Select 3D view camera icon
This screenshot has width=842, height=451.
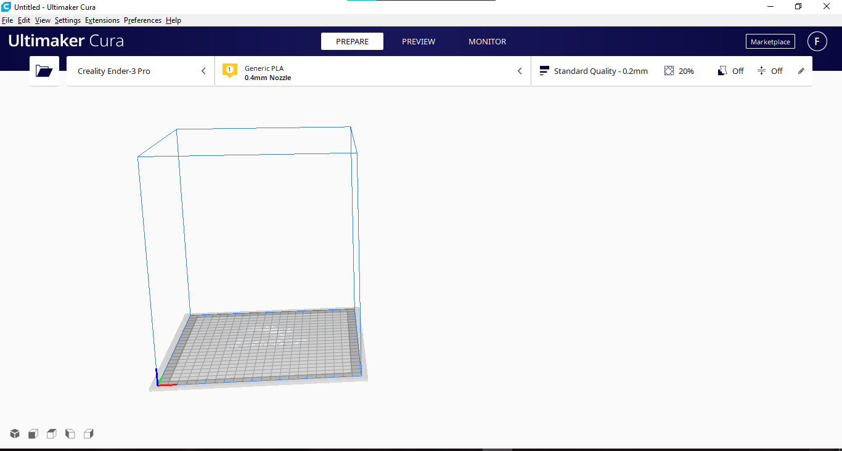[15, 434]
